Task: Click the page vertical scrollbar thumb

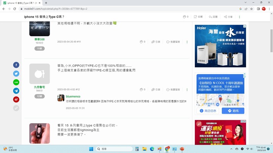Action: [x=271, y=41]
